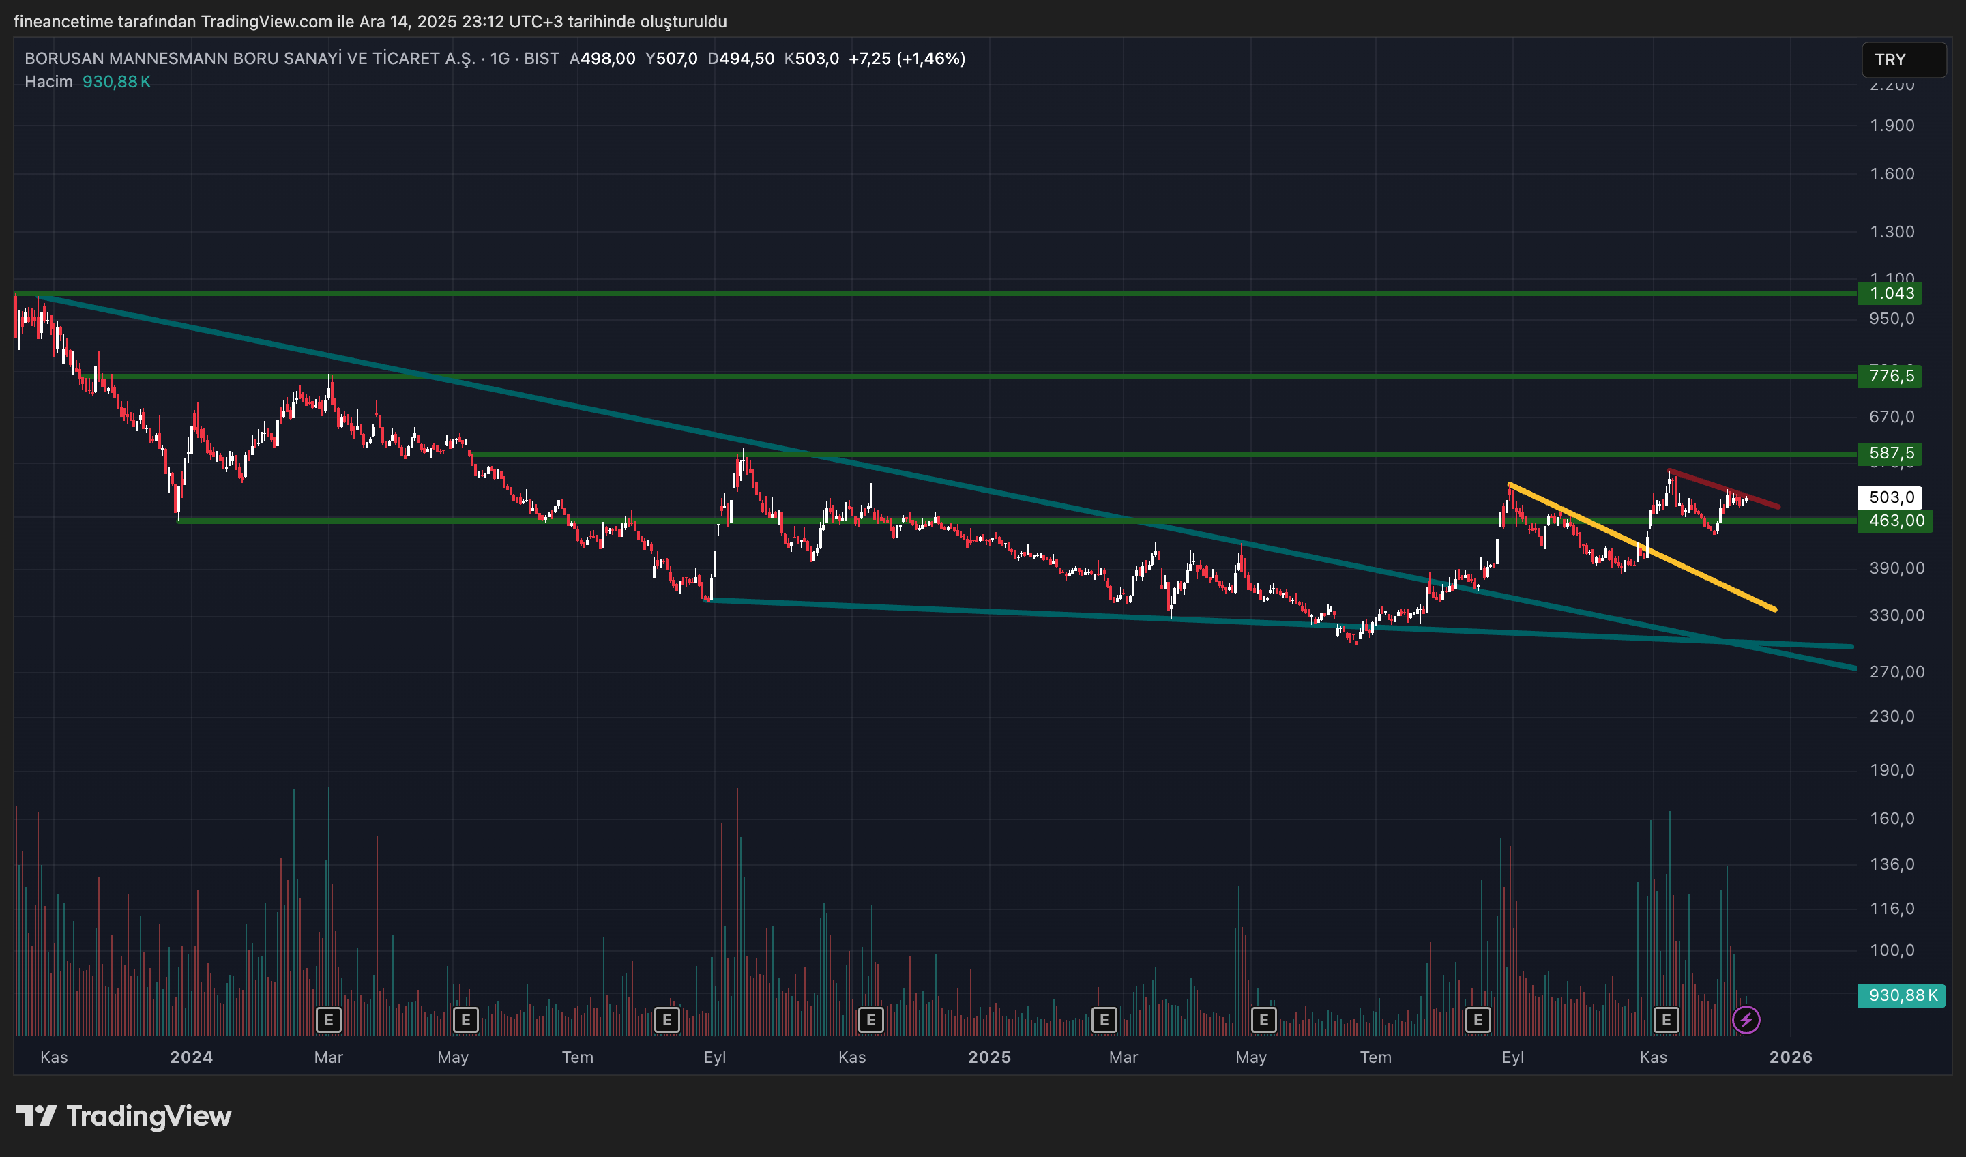The height and width of the screenshot is (1157, 1966).
Task: Click the earnings E marker before Mar 2025
Action: click(x=1104, y=1019)
